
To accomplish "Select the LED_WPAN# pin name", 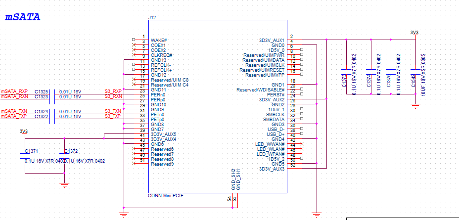I will (271, 154).
